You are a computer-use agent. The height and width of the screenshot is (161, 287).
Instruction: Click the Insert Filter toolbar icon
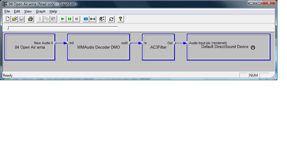pos(86,19)
